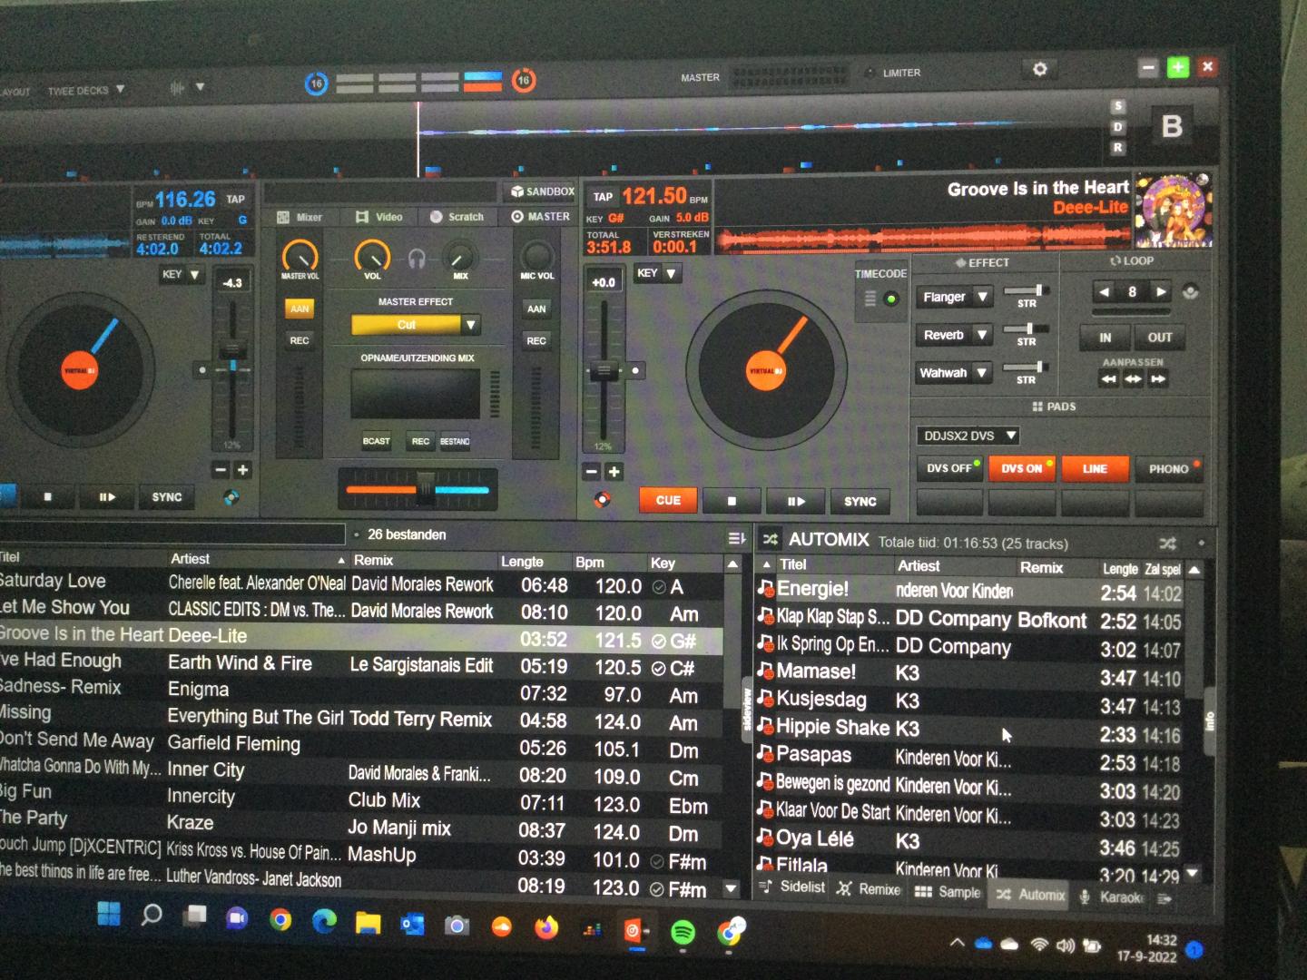Toggle REC under the master volume
1307x980 pixels.
pyautogui.click(x=300, y=340)
